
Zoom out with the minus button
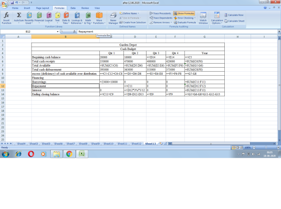254,148
